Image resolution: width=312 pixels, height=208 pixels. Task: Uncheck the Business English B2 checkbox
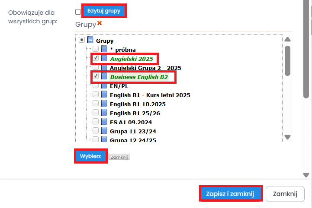click(96, 76)
